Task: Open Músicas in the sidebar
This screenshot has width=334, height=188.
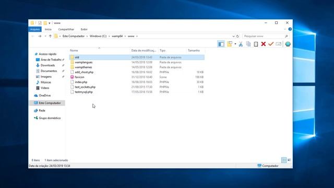Action: [46, 83]
